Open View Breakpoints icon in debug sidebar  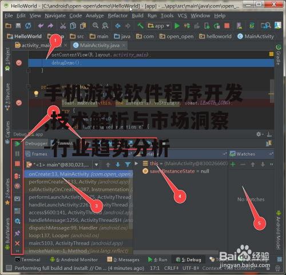(x=17, y=176)
